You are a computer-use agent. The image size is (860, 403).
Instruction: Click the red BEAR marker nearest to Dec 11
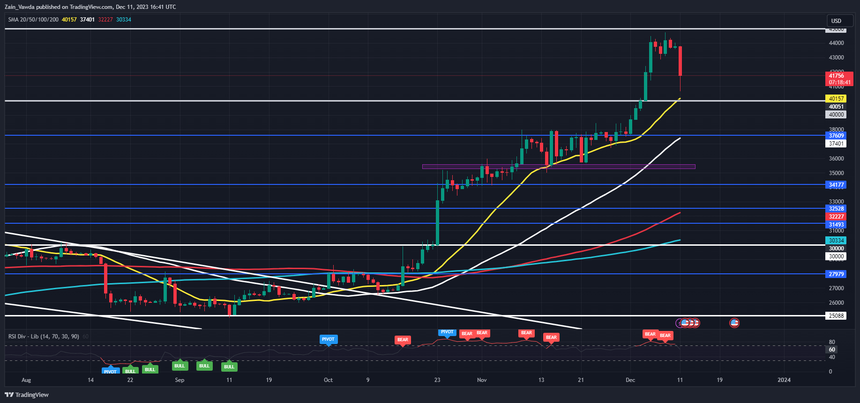665,336
